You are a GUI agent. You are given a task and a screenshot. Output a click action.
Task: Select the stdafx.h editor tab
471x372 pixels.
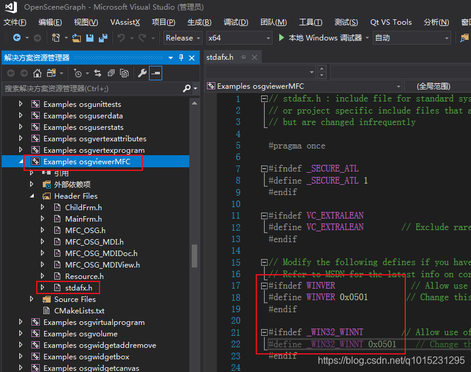(220, 57)
